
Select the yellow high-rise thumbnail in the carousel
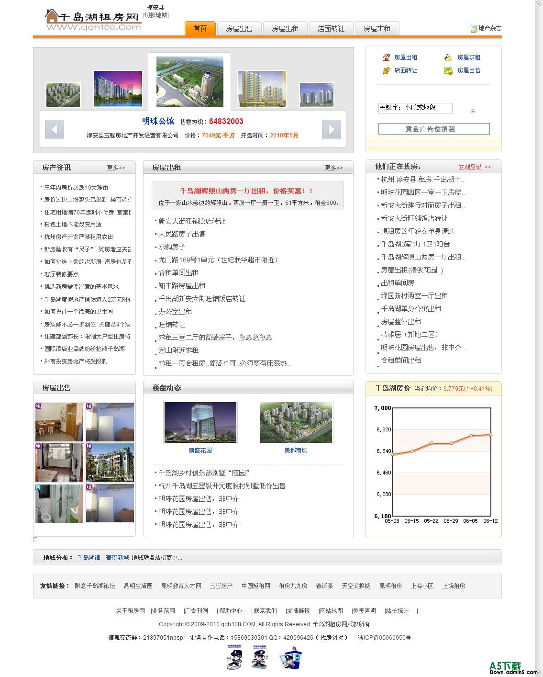(x=262, y=89)
